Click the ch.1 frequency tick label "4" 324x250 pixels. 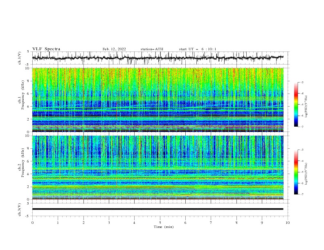tap(29, 107)
